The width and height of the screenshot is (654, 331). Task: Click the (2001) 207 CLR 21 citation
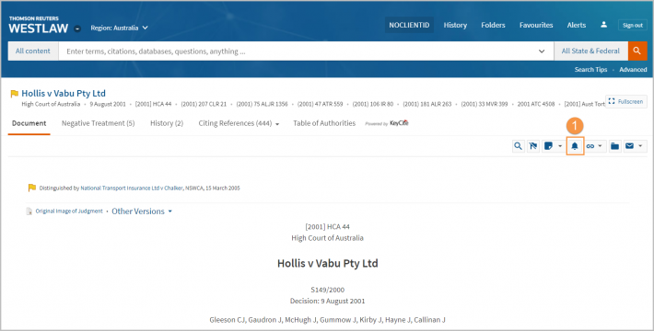204,104
